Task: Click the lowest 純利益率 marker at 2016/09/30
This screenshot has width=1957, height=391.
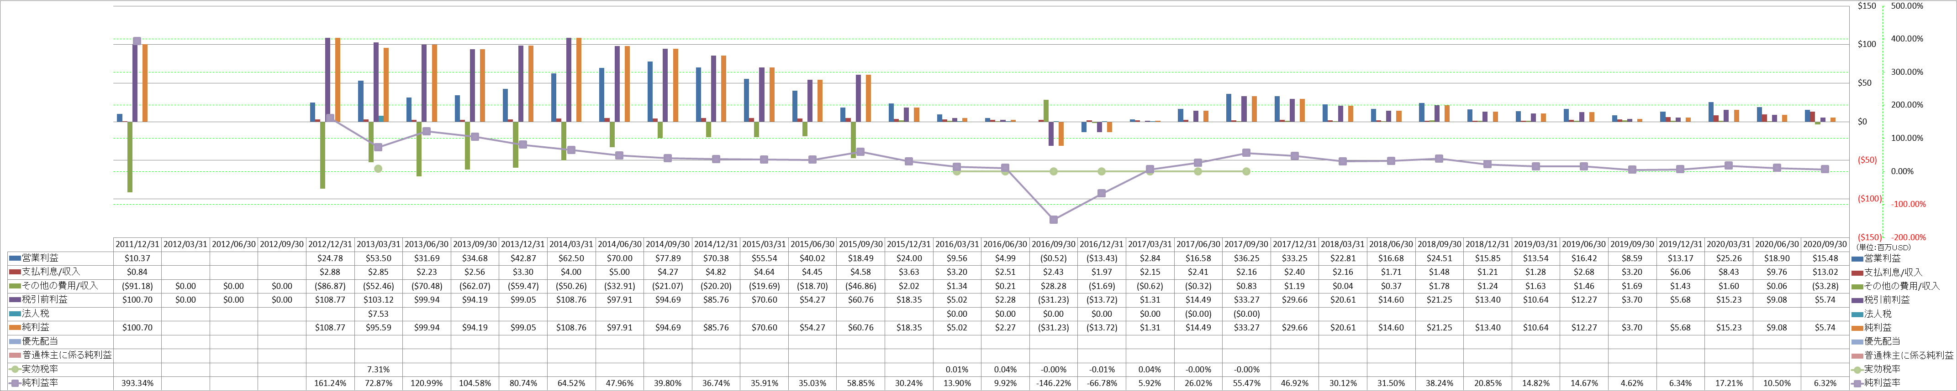Action: click(1054, 220)
